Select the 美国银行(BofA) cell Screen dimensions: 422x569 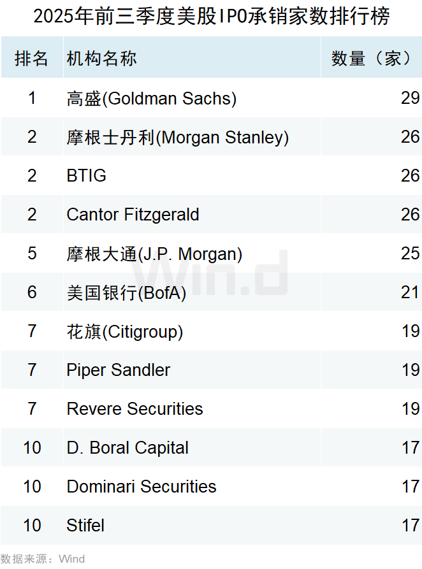[126, 292]
